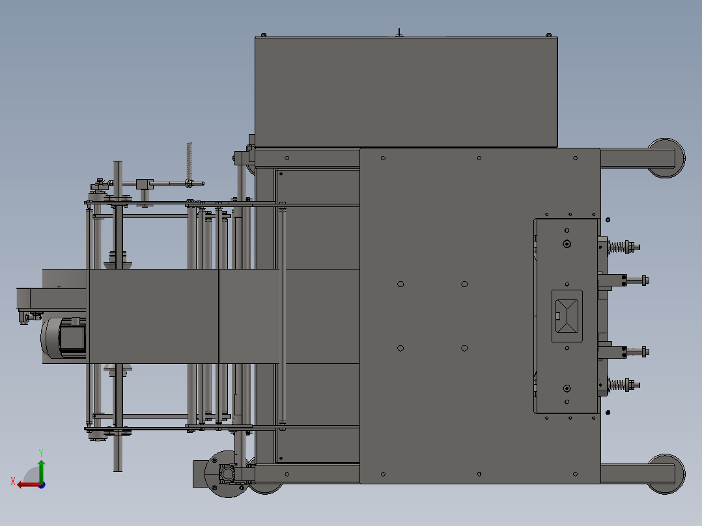Select the electric motor at the conveyor's left end

click(63, 338)
